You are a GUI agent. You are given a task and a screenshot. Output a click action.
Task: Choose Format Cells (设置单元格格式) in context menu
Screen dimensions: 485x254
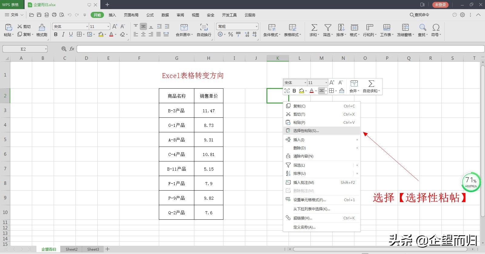pos(322,200)
